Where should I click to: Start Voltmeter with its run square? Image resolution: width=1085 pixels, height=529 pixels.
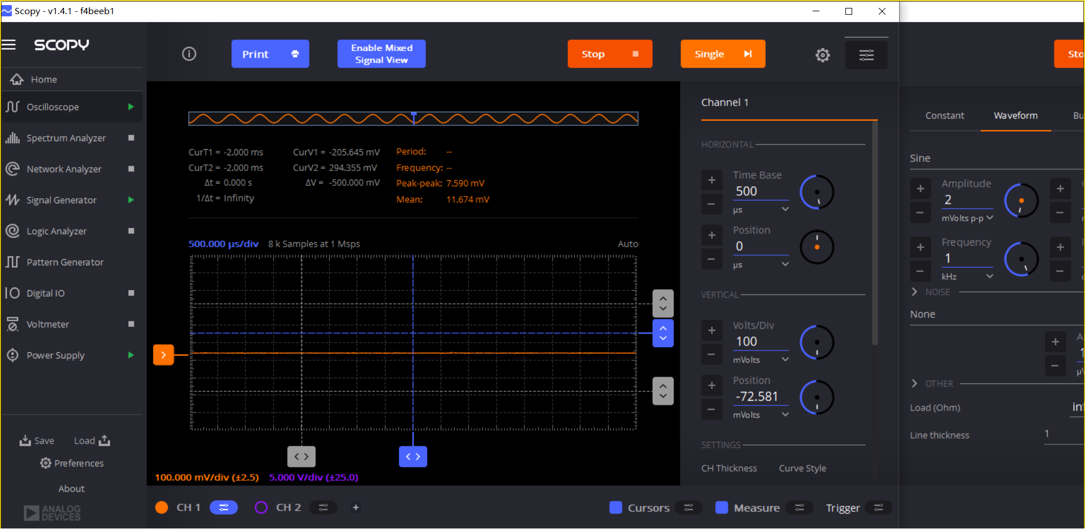tap(131, 324)
